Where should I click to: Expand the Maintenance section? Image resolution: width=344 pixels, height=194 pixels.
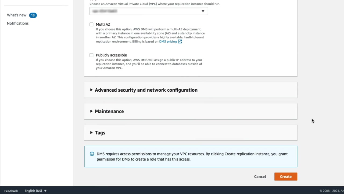tap(109, 111)
